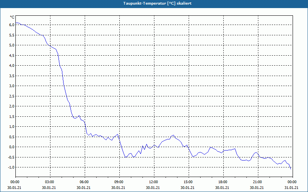Click the 30.01.21 date under 18:00

pos(222,188)
